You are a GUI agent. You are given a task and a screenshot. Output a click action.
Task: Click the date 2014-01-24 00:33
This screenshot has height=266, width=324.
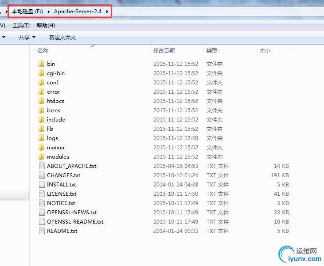point(176,231)
